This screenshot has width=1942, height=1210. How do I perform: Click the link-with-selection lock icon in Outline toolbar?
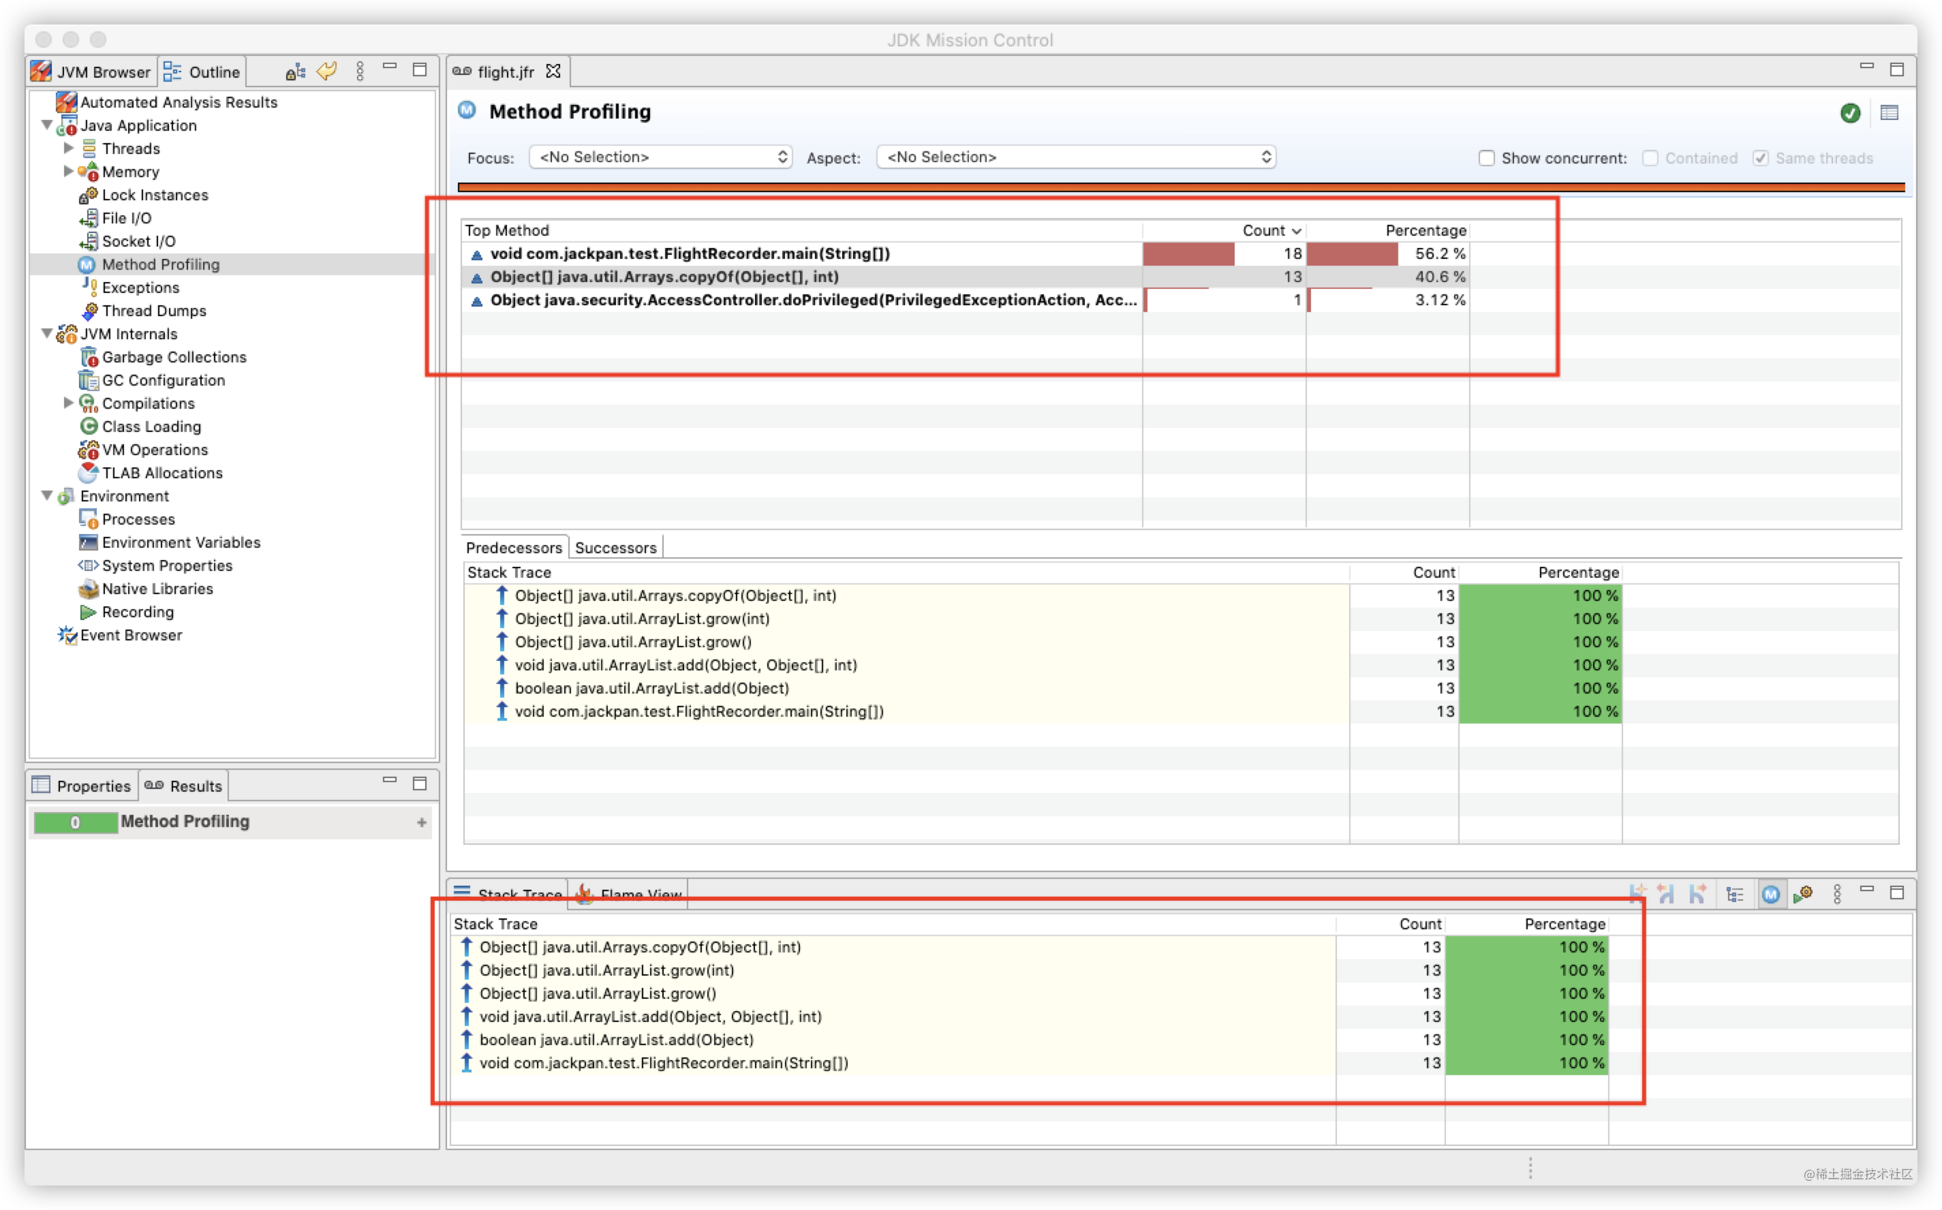295,70
